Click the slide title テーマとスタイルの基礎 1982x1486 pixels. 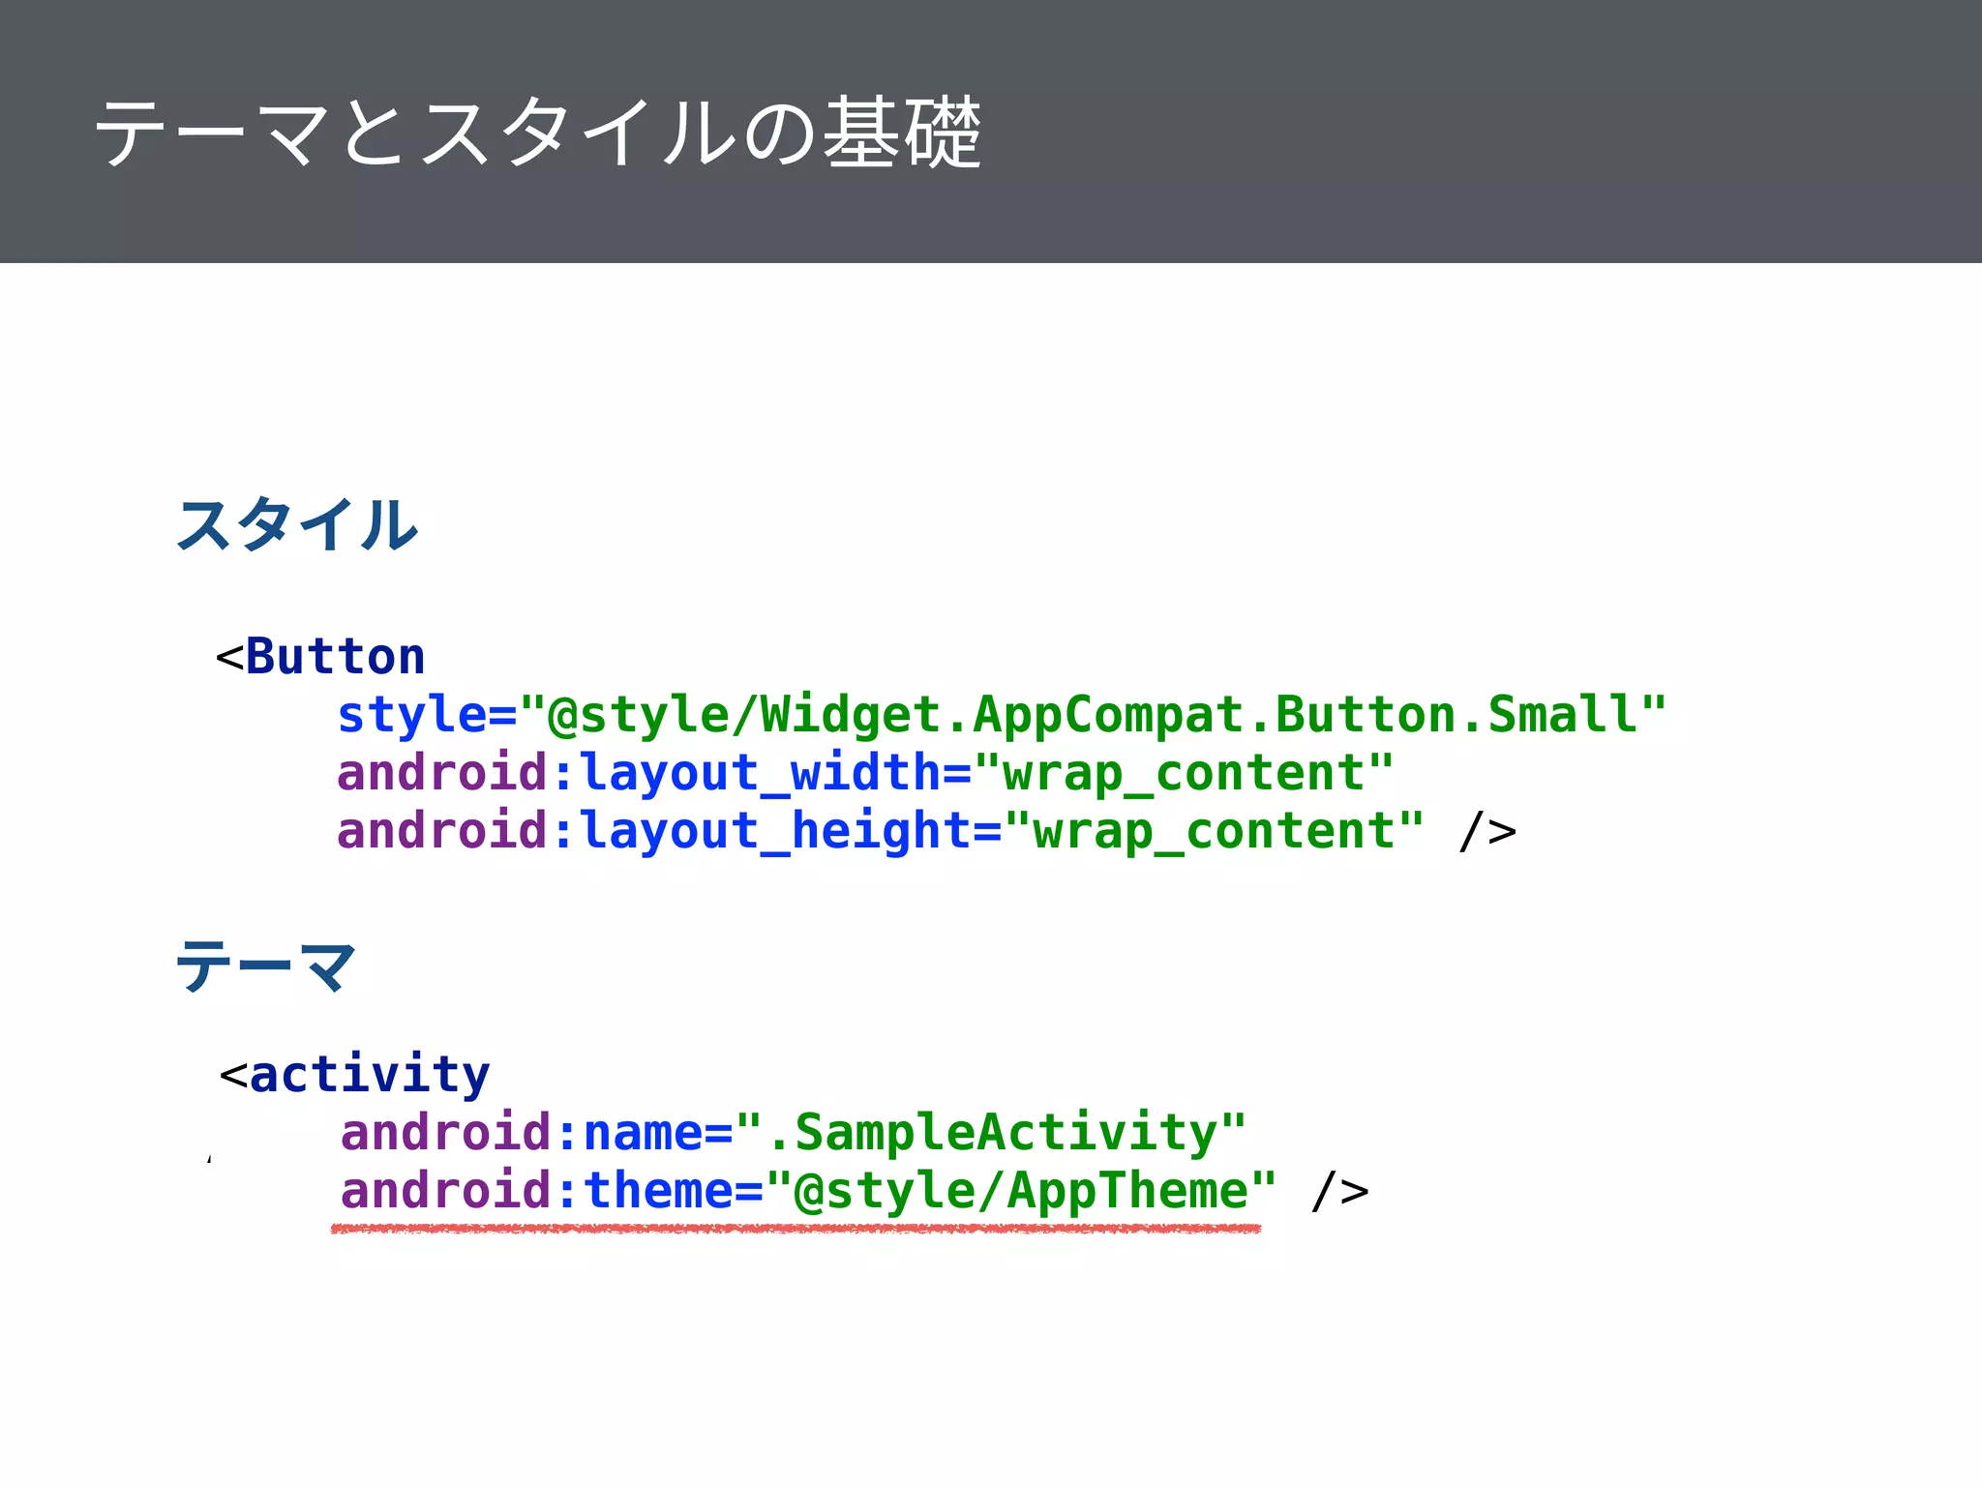tap(538, 133)
